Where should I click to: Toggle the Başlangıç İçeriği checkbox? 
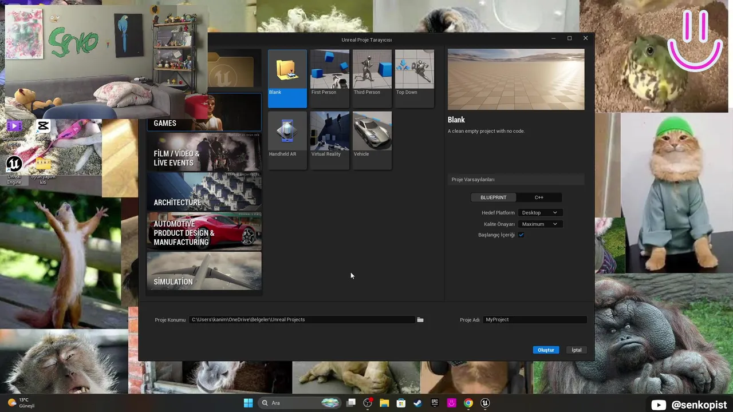tap(521, 235)
